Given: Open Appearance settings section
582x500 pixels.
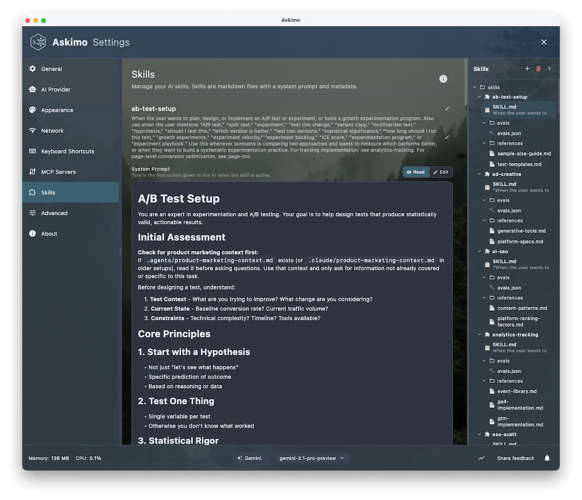Looking at the screenshot, I should tap(70, 110).
